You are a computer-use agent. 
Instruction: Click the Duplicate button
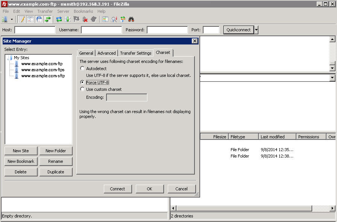pyautogui.click(x=56, y=172)
